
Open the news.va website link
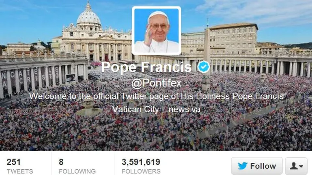pos(184,110)
